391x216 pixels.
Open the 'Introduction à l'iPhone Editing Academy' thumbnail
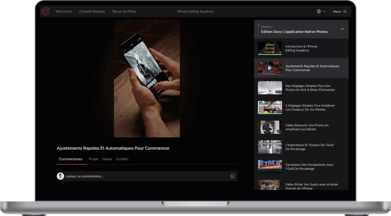point(270,48)
